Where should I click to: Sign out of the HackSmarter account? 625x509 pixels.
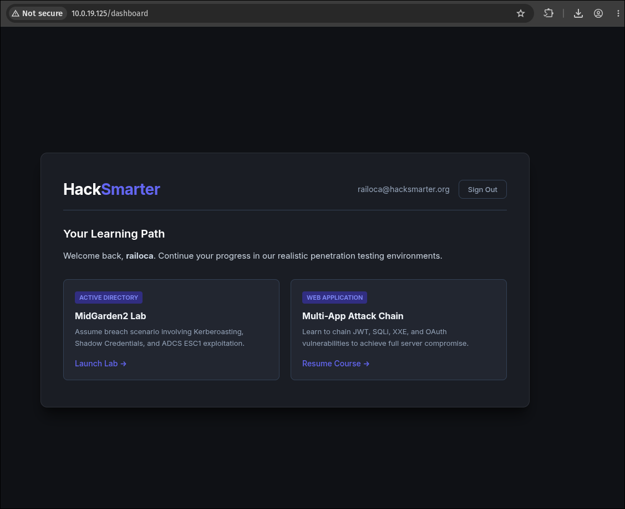pos(482,189)
